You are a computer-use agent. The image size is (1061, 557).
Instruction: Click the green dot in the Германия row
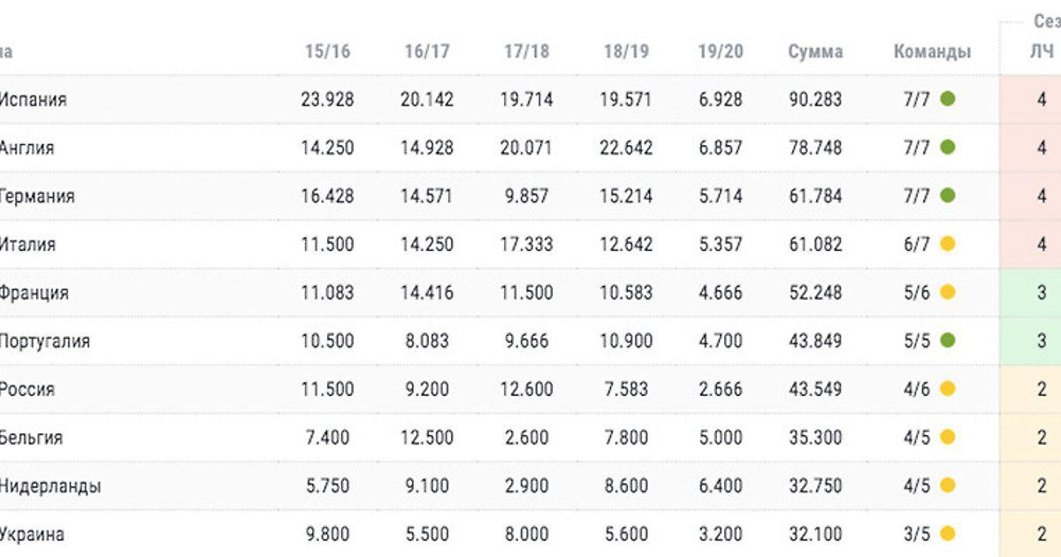(948, 195)
